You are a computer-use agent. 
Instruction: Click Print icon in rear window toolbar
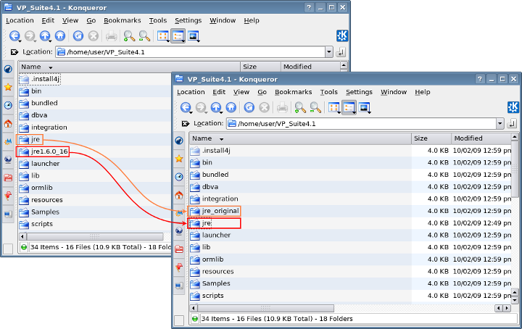111,36
